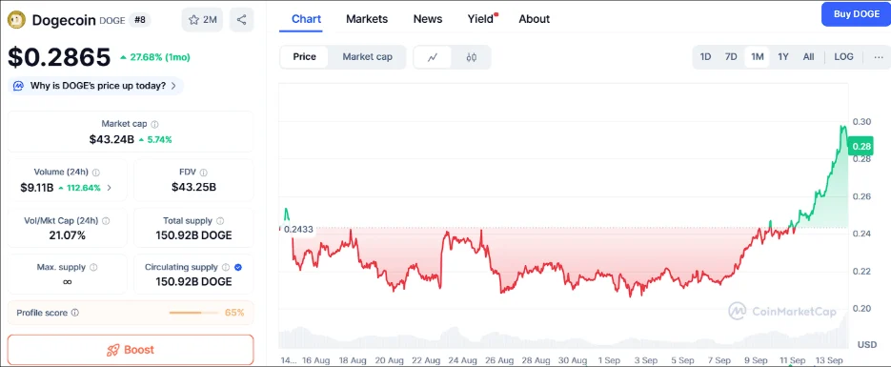The width and height of the screenshot is (891, 367).
Task: Toggle chart to Market cap view
Action: (x=367, y=57)
